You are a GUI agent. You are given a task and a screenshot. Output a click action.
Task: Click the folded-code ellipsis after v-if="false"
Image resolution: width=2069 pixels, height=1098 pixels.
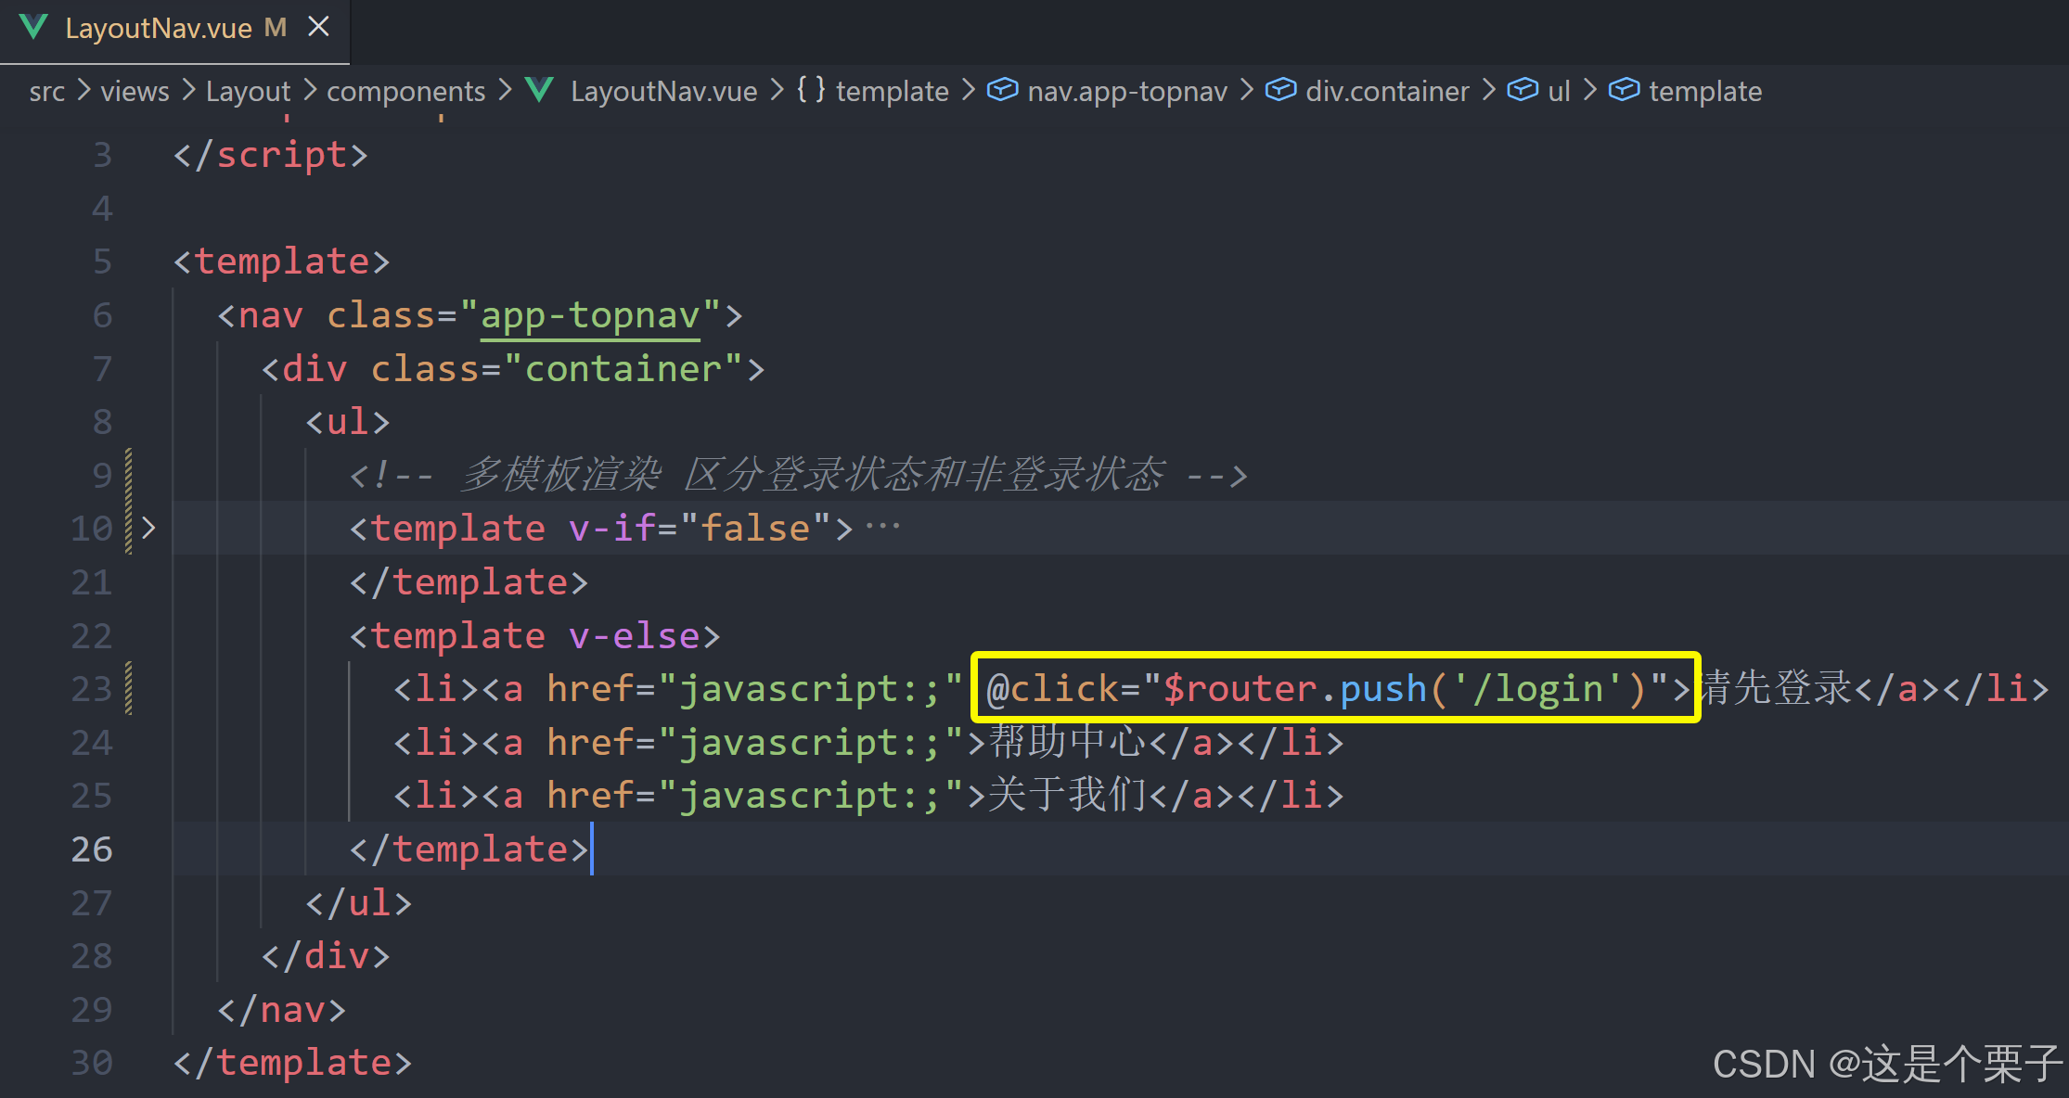pyautogui.click(x=882, y=528)
